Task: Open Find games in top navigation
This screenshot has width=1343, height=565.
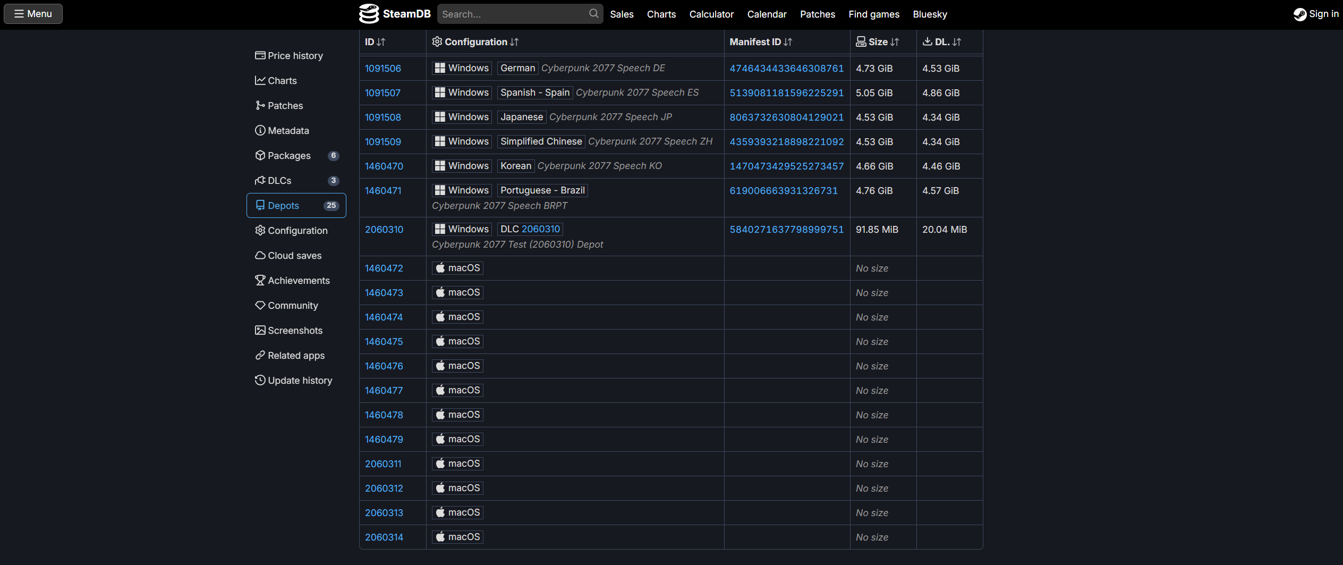Action: coord(873,14)
